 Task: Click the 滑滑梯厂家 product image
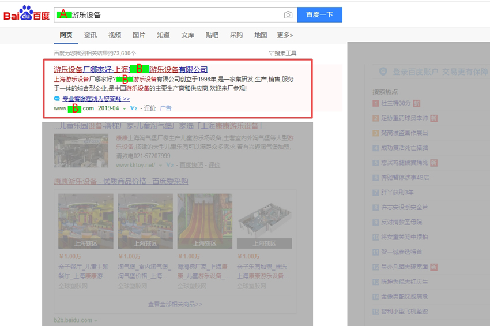(205, 221)
